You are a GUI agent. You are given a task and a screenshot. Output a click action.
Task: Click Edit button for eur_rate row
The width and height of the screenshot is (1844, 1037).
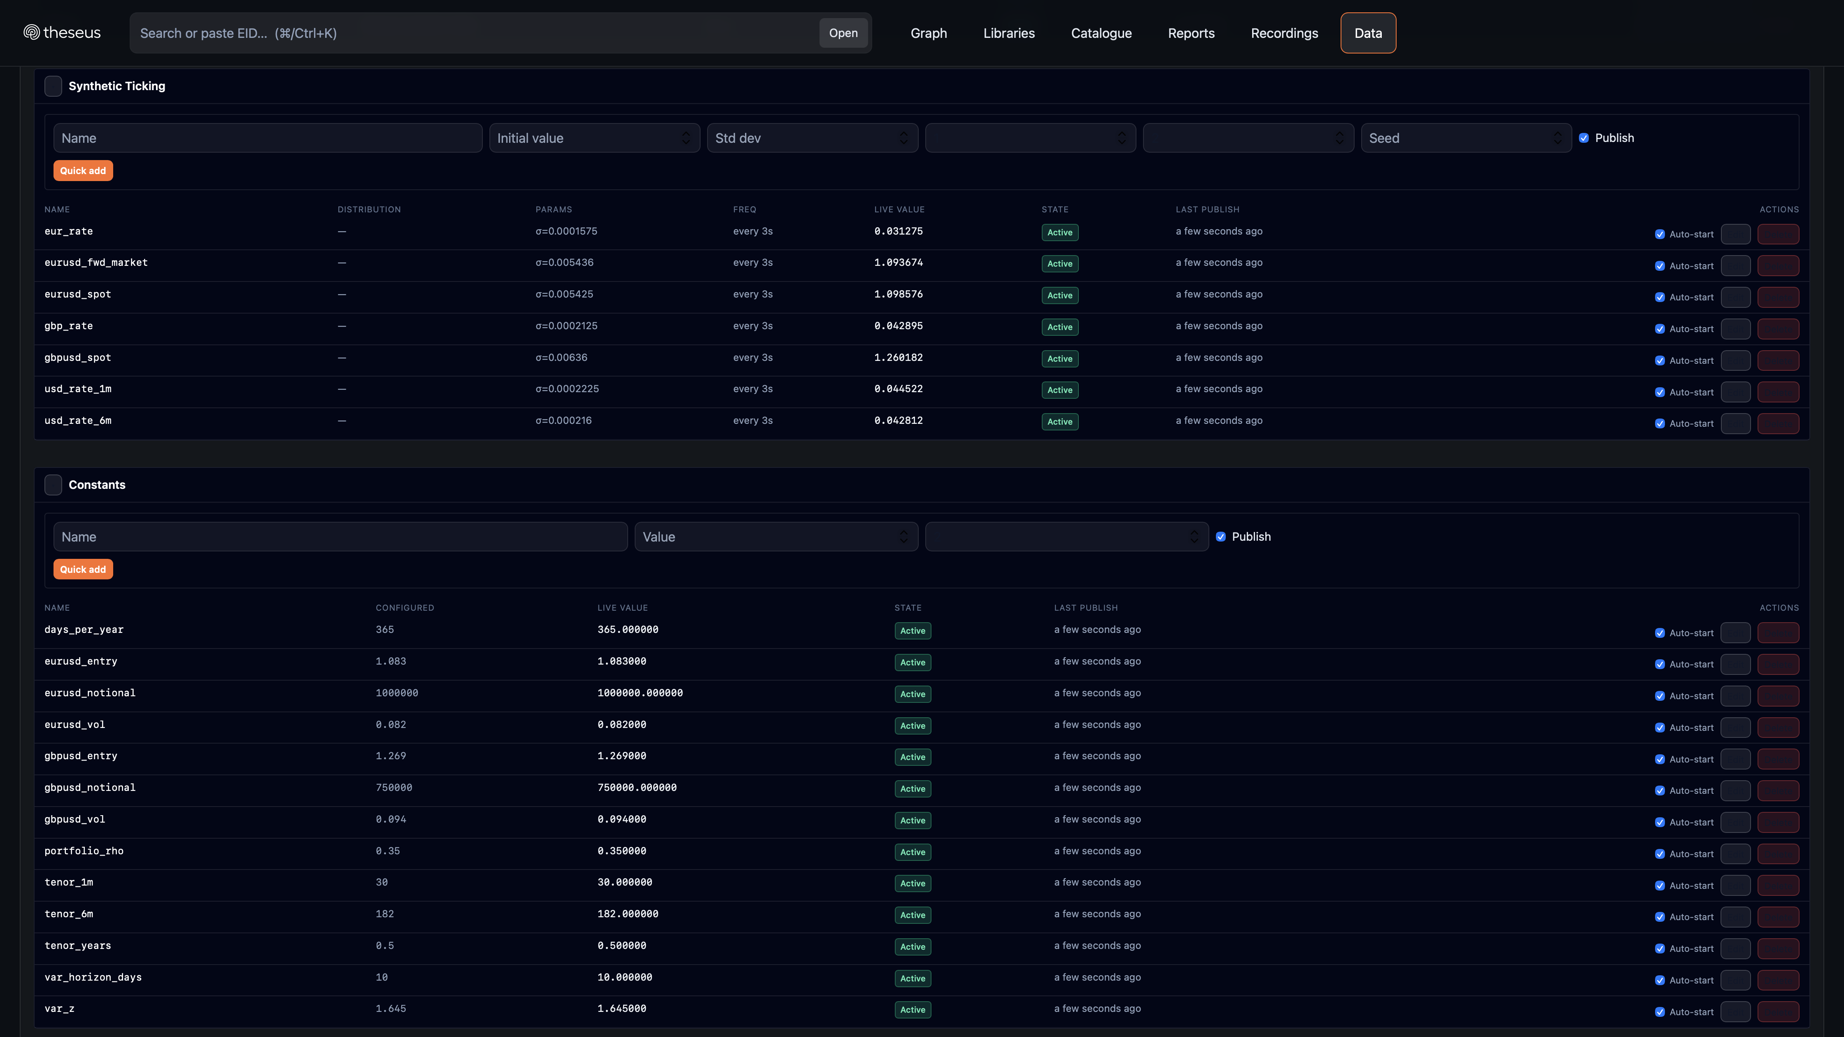(1735, 234)
